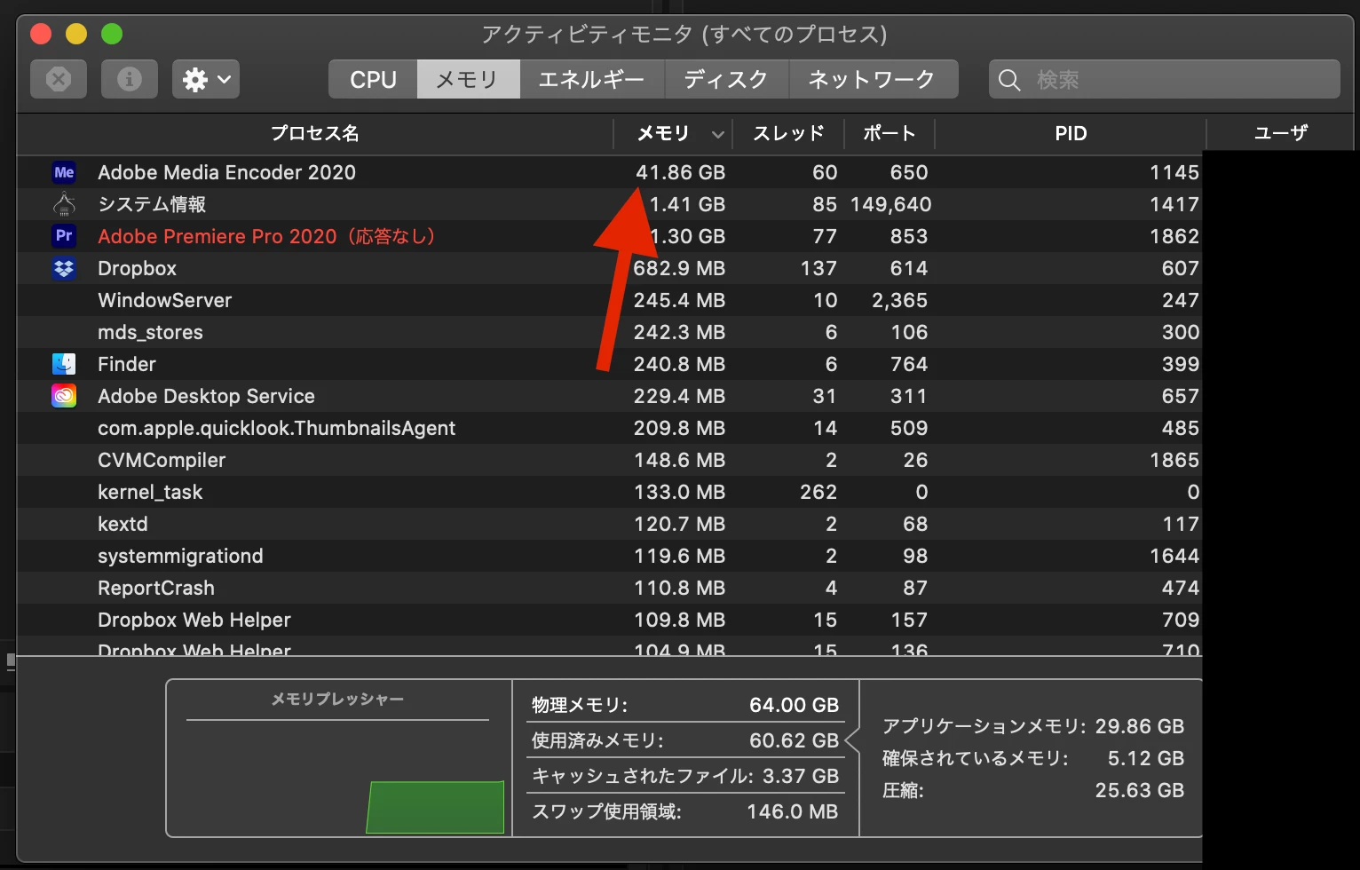Sort by スレッド column header
The width and height of the screenshot is (1360, 870).
(788, 133)
